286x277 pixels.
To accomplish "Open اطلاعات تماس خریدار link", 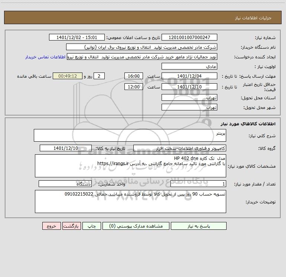I will pos(45,57).
